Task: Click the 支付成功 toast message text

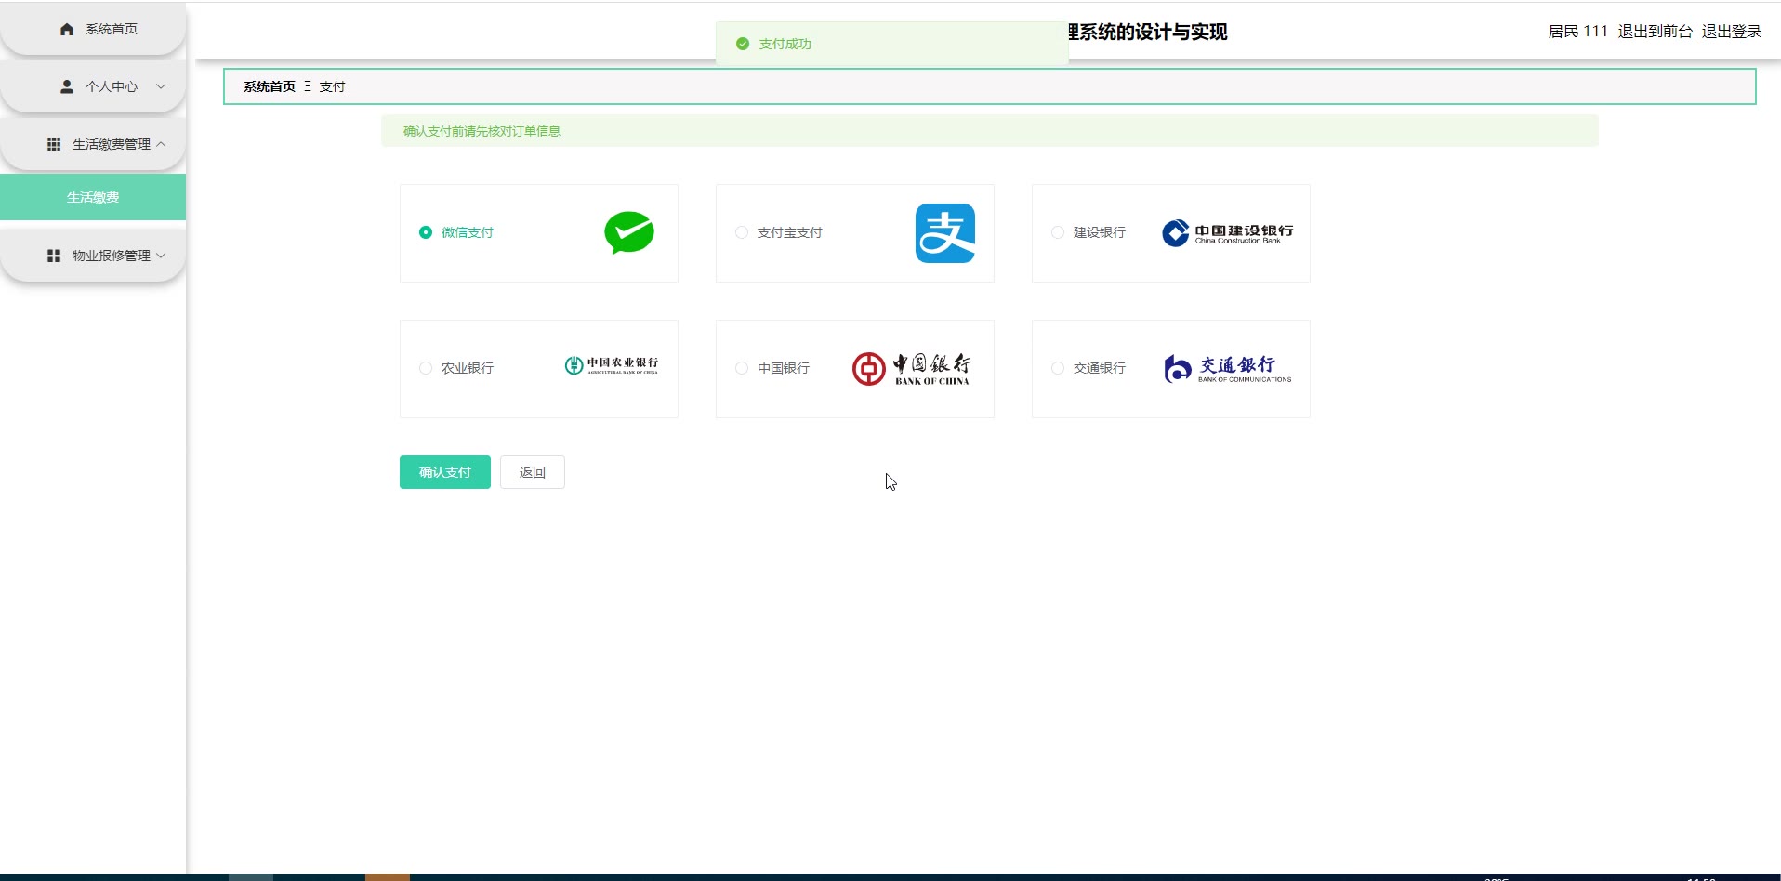Action: pyautogui.click(x=785, y=44)
